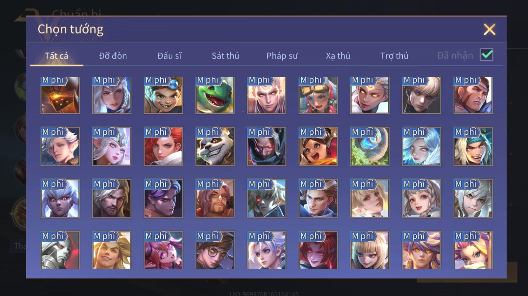Image resolution: width=528 pixels, height=296 pixels.
Task: Select the goggles girl with orange scarf
Action: click(x=318, y=147)
